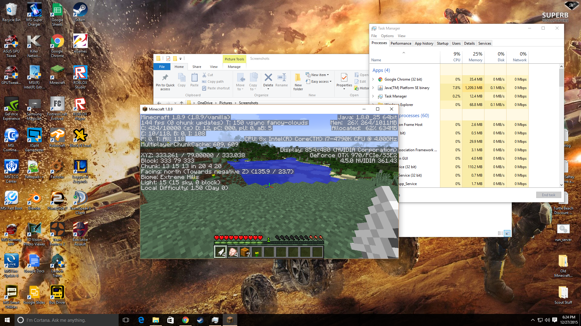This screenshot has width=581, height=326.
Task: Open Steam from the taskbar
Action: click(x=200, y=320)
